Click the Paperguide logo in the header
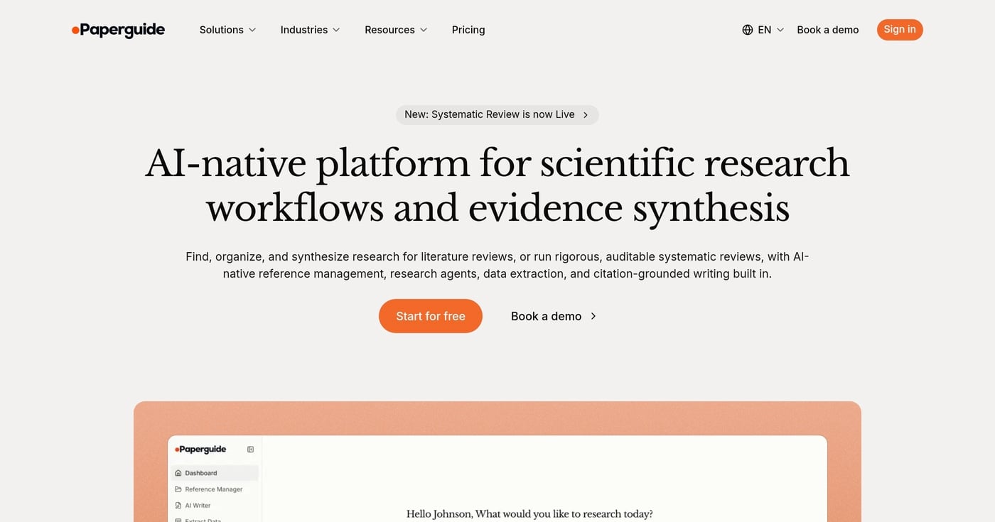995x522 pixels. 118,30
